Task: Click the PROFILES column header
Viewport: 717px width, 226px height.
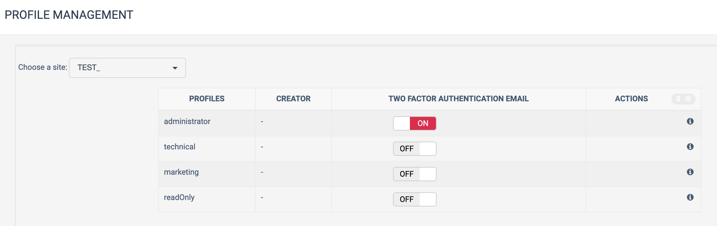Action: click(207, 99)
